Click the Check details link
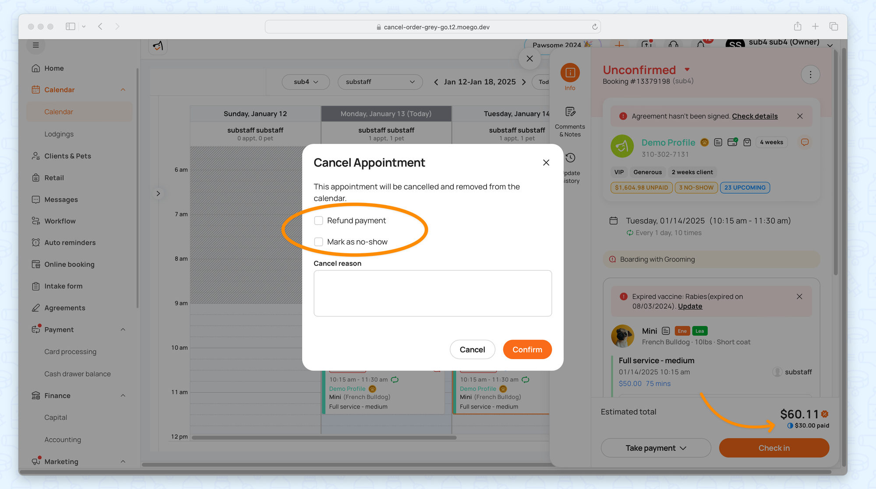Viewport: 876px width, 489px height. (x=754, y=116)
